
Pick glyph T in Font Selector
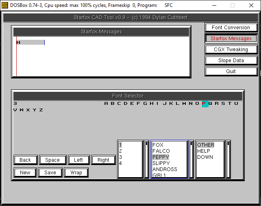coord(230,104)
